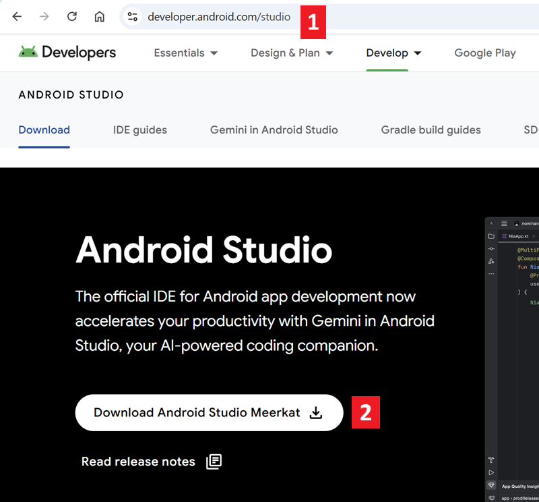
Task: Expand the Design & Plan menu
Action: 292,53
